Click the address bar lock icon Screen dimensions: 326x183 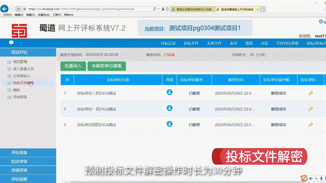click(163, 9)
